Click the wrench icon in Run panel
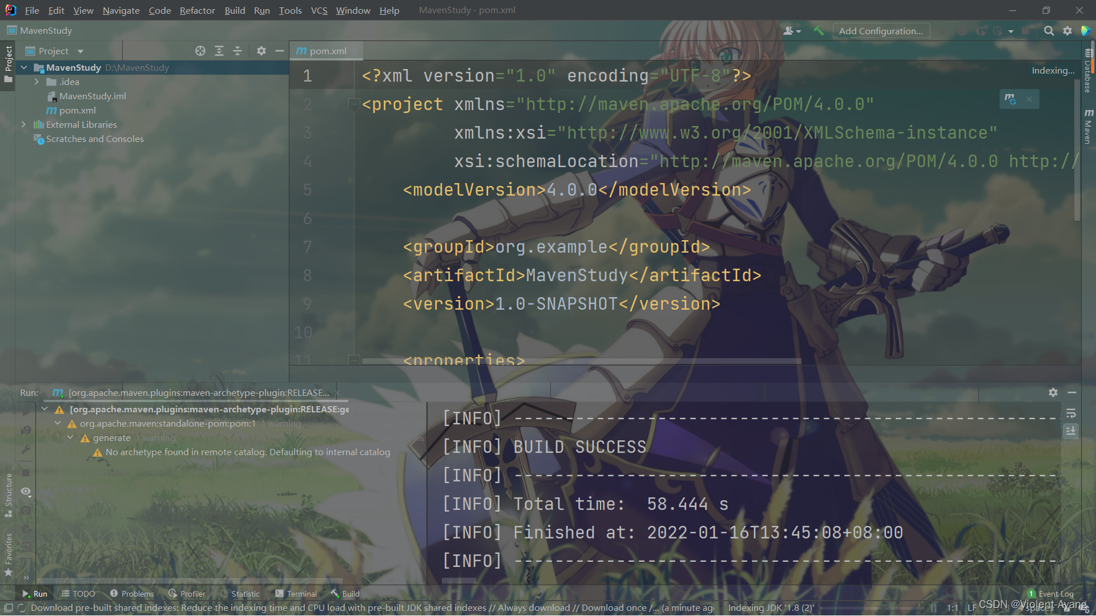The image size is (1096, 616). point(26,449)
